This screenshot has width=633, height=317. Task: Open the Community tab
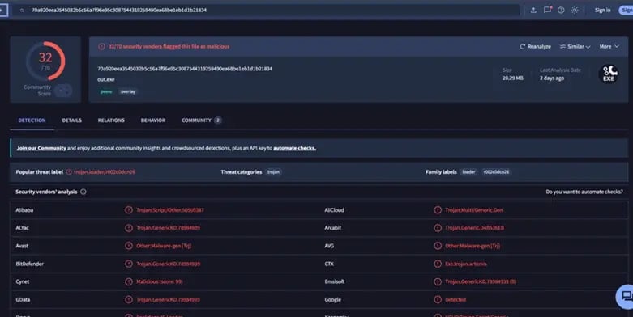[x=201, y=120]
